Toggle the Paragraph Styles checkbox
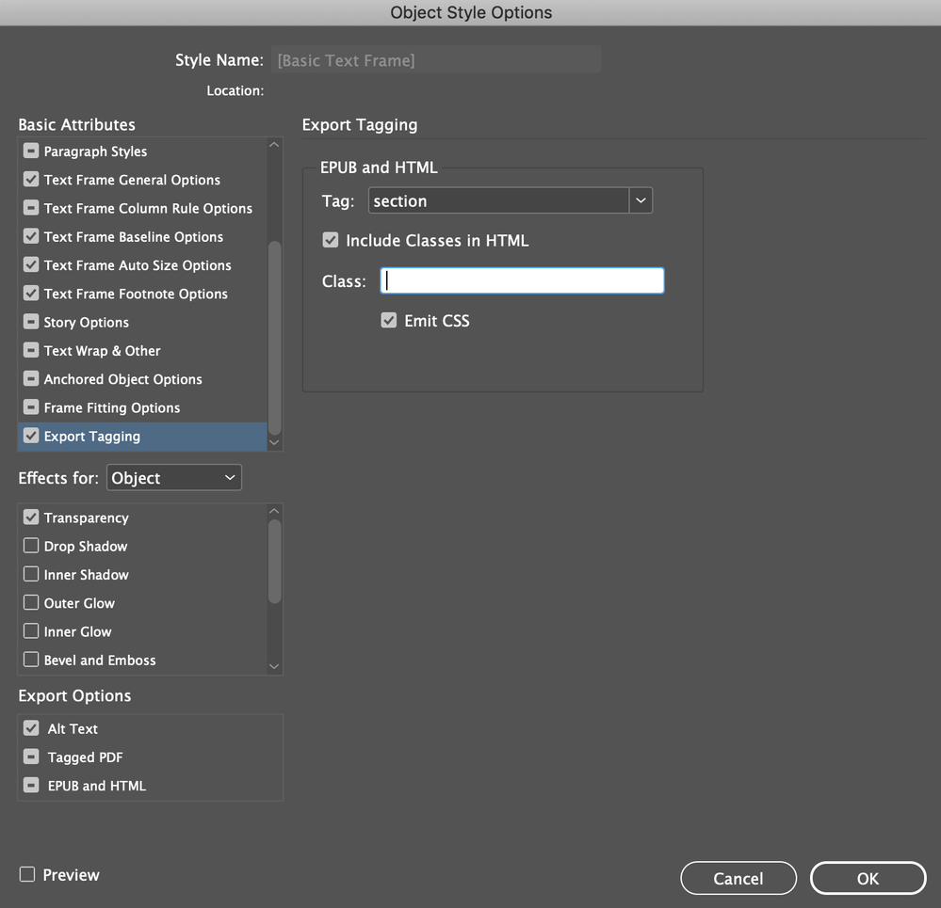941x908 pixels. (x=31, y=151)
